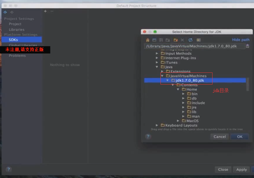Viewport: 254px width, 178px height.
Task: Click the back arrow in Project Structure
Action: (x=5, y=12)
